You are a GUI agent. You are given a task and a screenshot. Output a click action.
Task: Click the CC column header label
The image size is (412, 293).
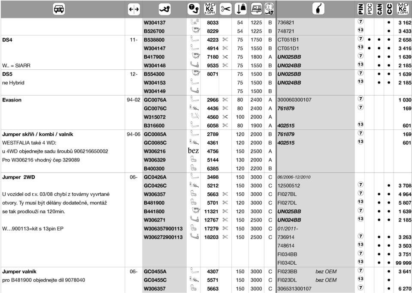coord(389,9)
